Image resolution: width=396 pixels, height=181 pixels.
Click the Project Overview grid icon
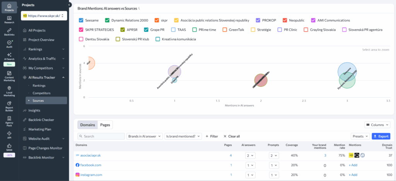pos(24,40)
